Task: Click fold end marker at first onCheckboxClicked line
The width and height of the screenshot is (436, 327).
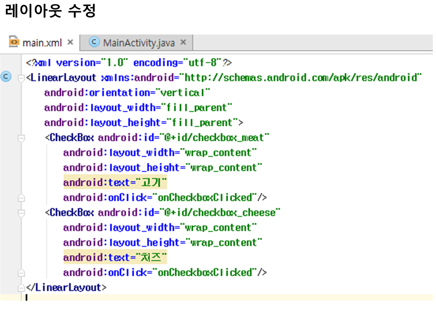Action: [21, 198]
